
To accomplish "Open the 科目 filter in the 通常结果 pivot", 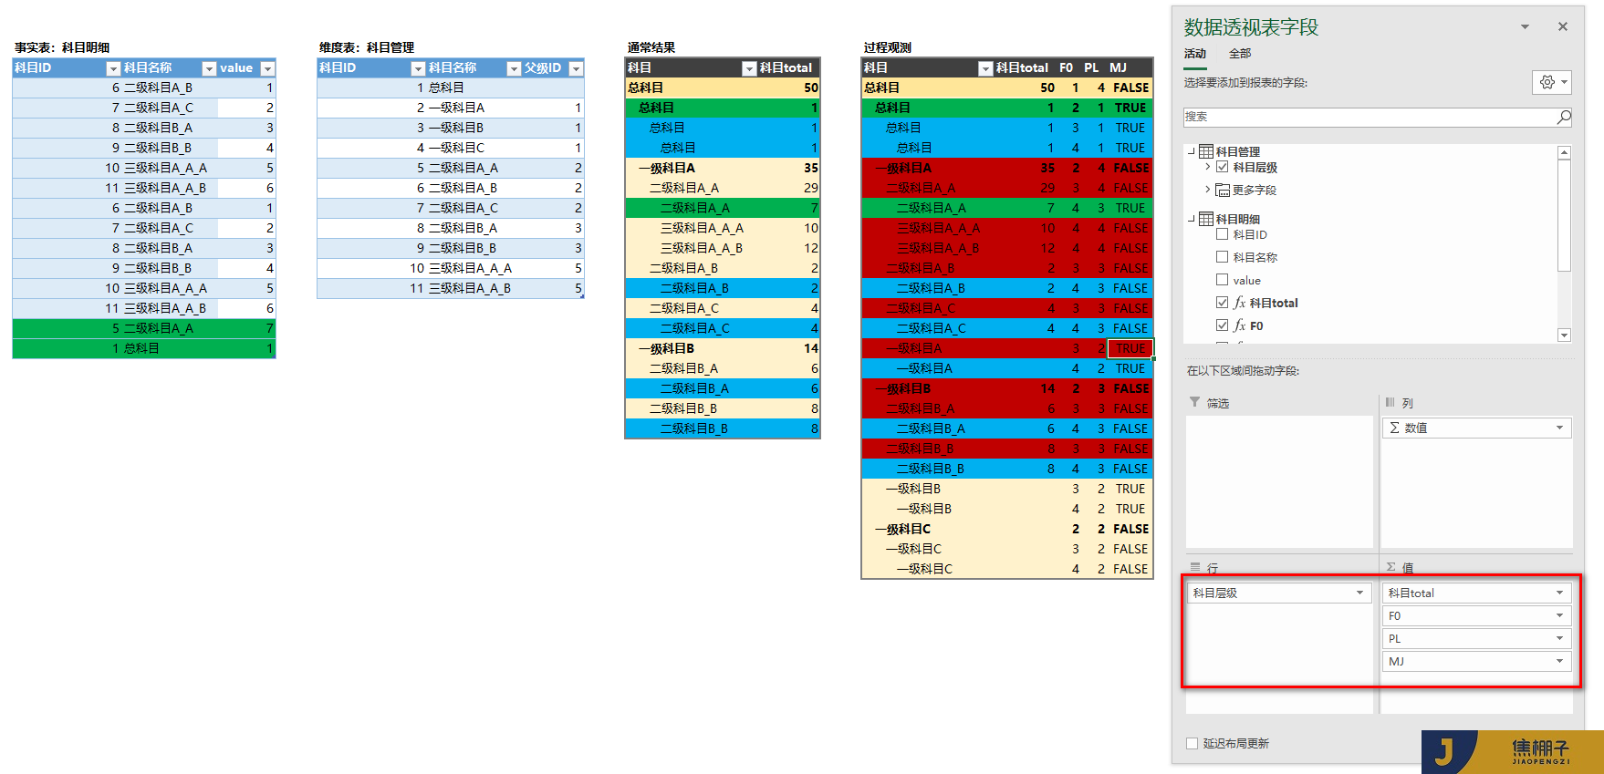I will [x=749, y=68].
